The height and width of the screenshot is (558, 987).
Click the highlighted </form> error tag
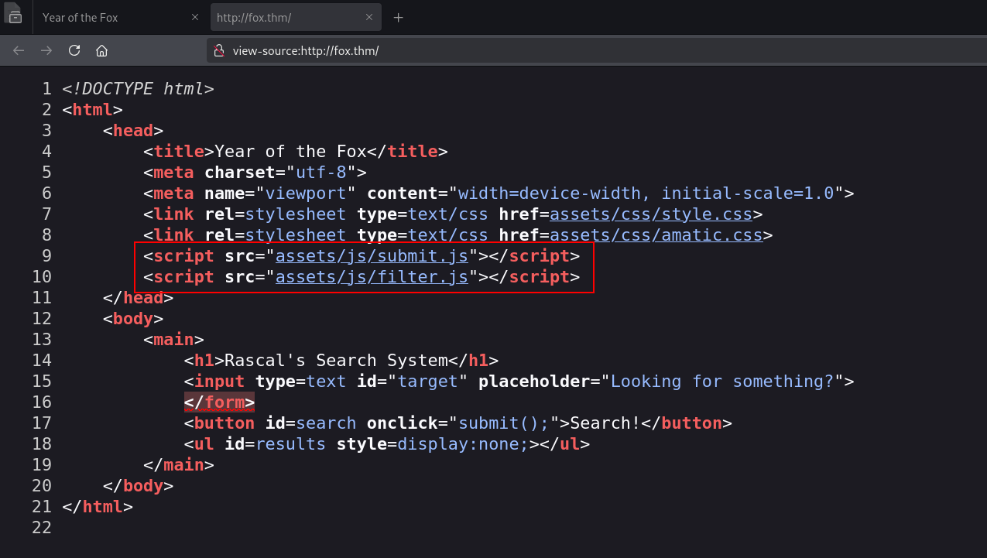[219, 402]
